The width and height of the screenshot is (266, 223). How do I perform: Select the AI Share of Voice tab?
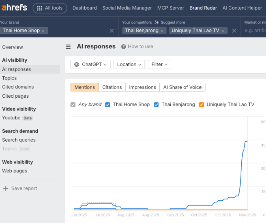click(183, 87)
